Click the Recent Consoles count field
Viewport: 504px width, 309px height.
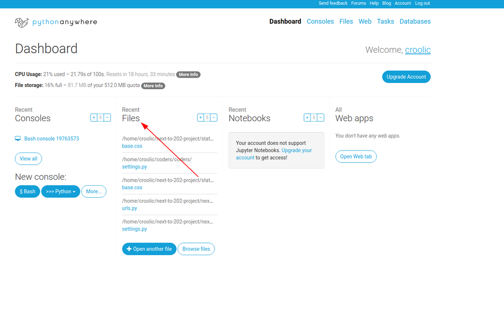coord(101,118)
